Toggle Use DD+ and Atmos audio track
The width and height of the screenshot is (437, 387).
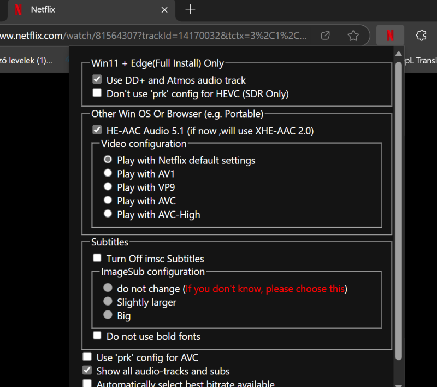(97, 80)
